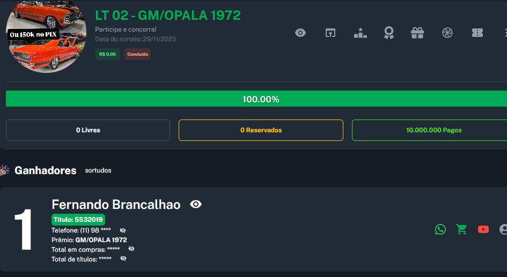Click the eye icon in raffle header
Screen dimensions: 507x277
coord(300,33)
